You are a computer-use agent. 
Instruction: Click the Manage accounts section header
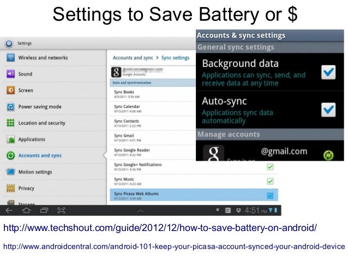point(270,135)
